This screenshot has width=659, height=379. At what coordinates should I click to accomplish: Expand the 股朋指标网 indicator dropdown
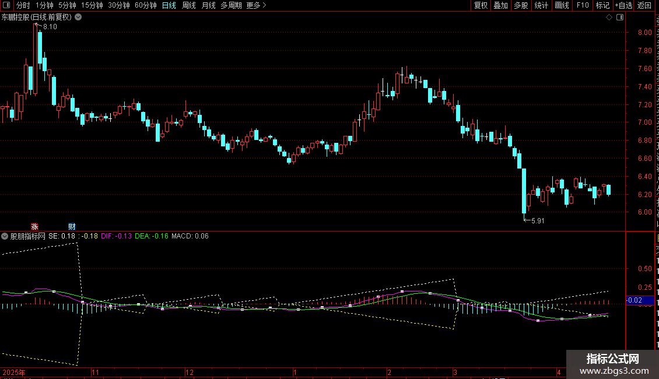pos(5,236)
